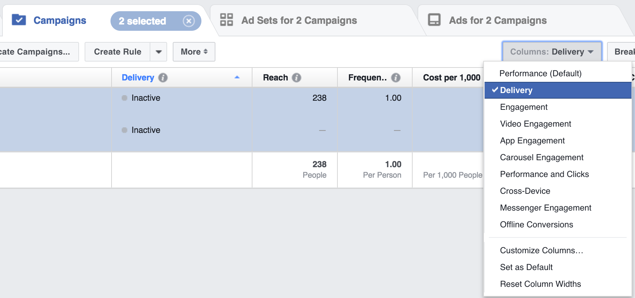
Task: Choose Messenger Engagement column preset
Action: (558, 208)
